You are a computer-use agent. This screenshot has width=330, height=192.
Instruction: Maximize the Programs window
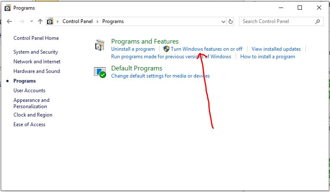pyautogui.click(x=300, y=8)
